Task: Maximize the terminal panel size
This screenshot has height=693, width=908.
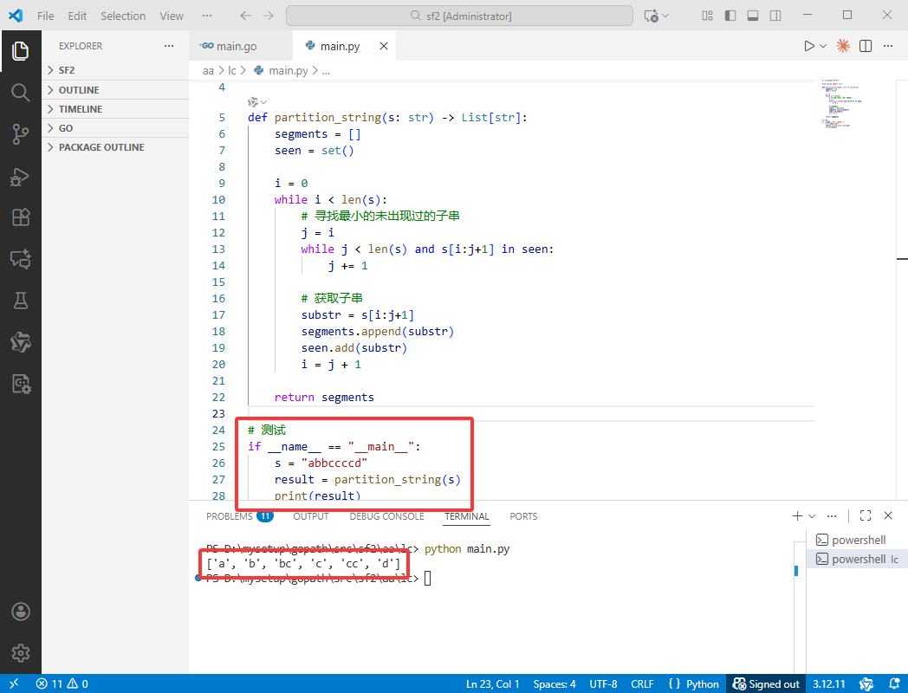Action: click(866, 515)
